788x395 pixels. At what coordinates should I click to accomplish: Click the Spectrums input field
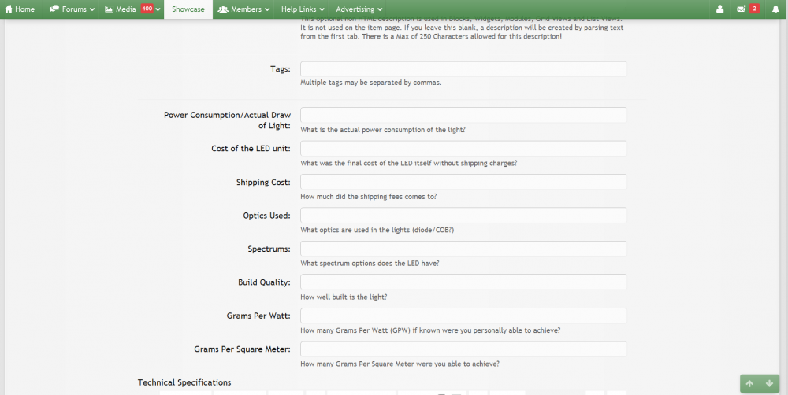(x=463, y=249)
